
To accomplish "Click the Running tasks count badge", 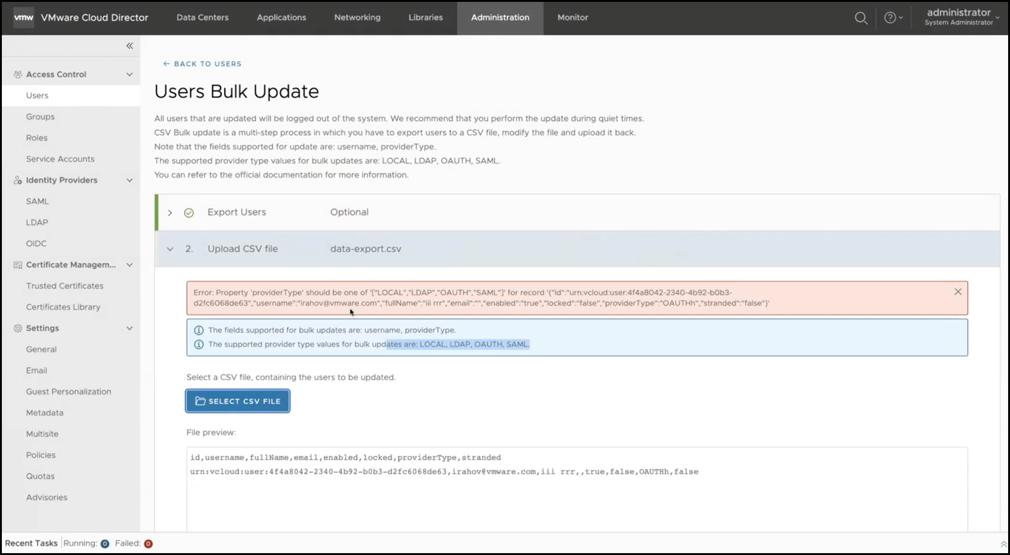I will 105,544.
